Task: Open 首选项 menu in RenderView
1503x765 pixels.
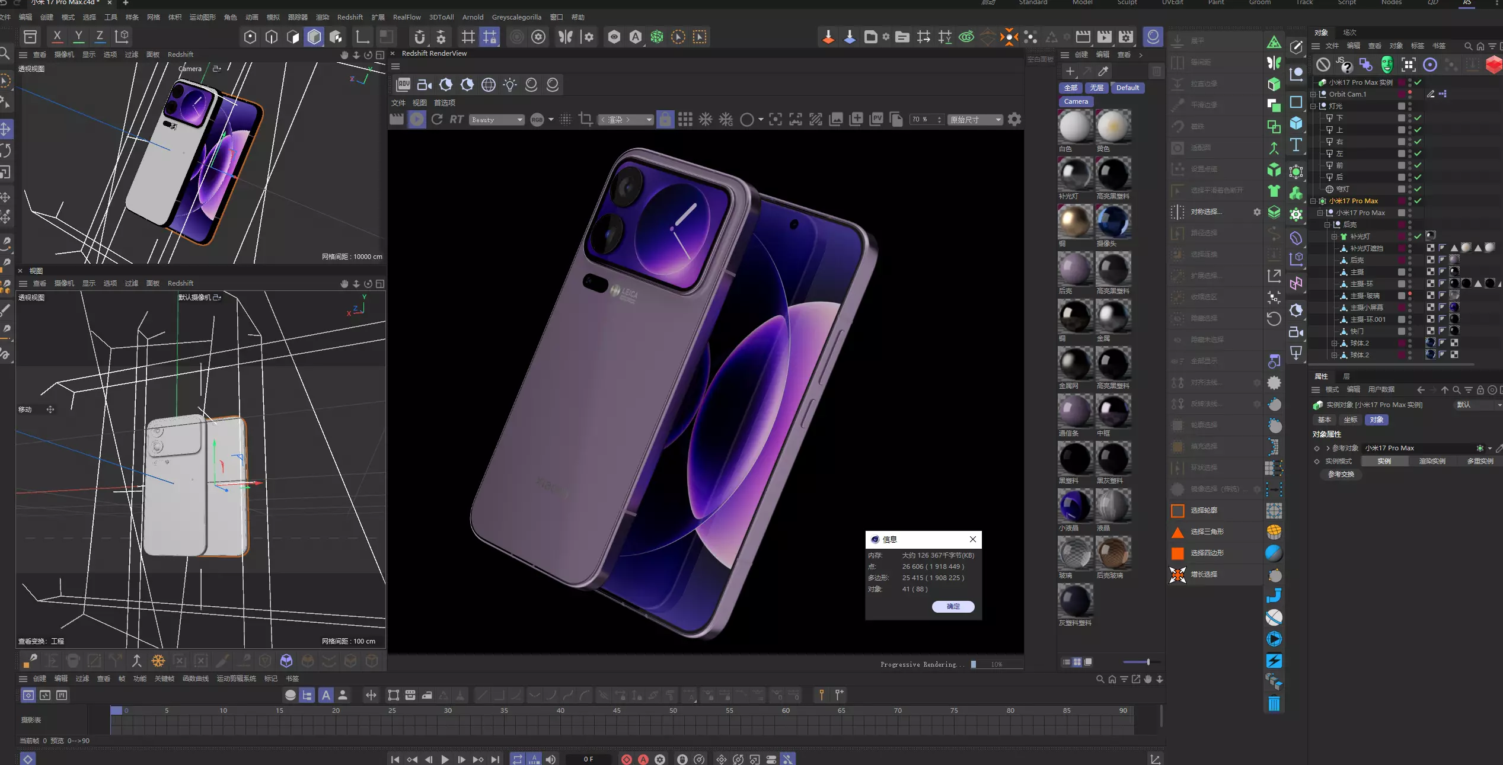Action: 445,103
